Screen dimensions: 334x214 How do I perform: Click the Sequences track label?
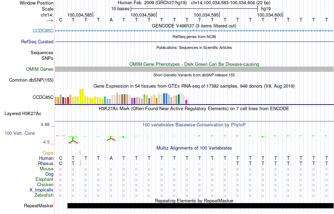pyautogui.click(x=42, y=53)
